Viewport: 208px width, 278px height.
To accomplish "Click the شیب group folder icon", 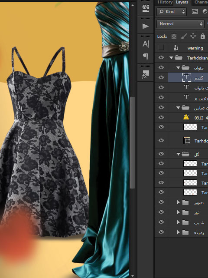I will (x=185, y=222).
